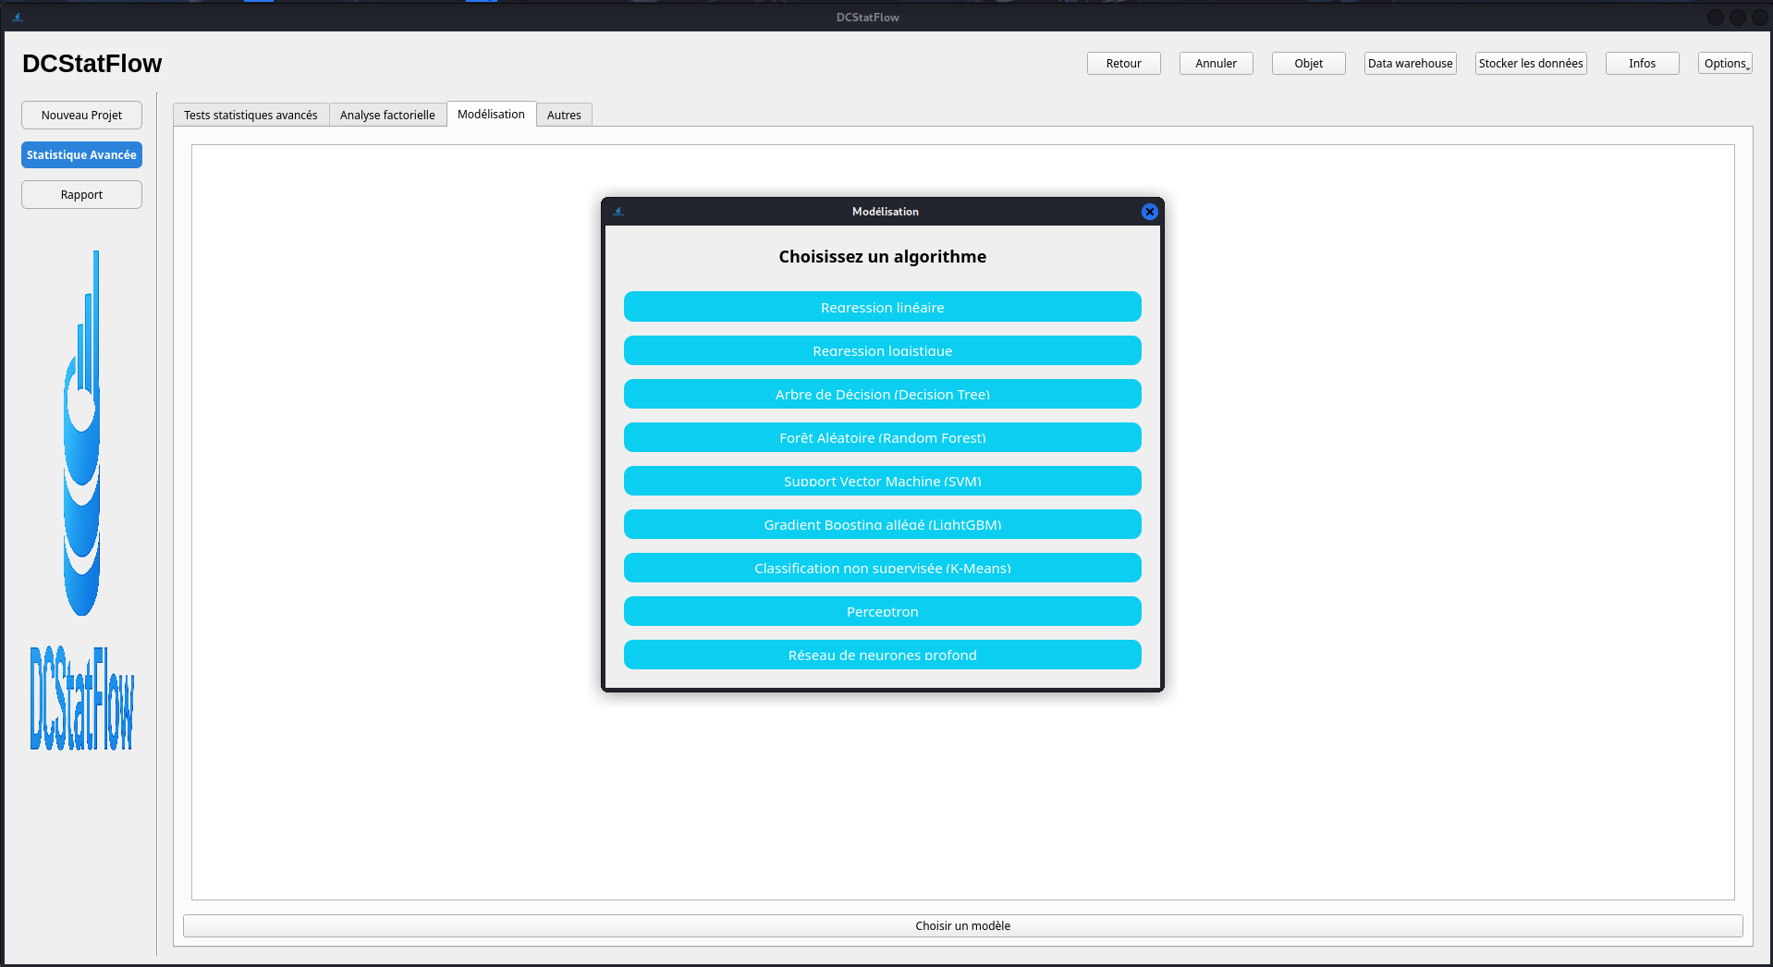Open the Options dropdown menu
Image resolution: width=1773 pixels, height=967 pixels.
pos(1725,63)
